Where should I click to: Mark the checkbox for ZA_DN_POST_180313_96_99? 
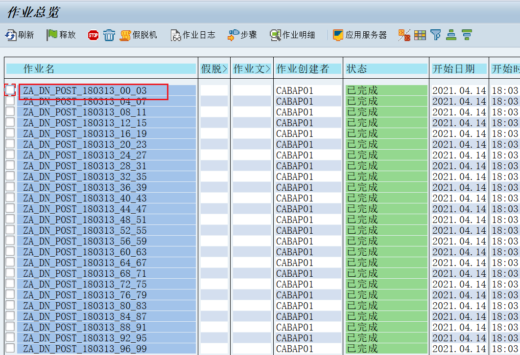pyautogui.click(x=10, y=348)
